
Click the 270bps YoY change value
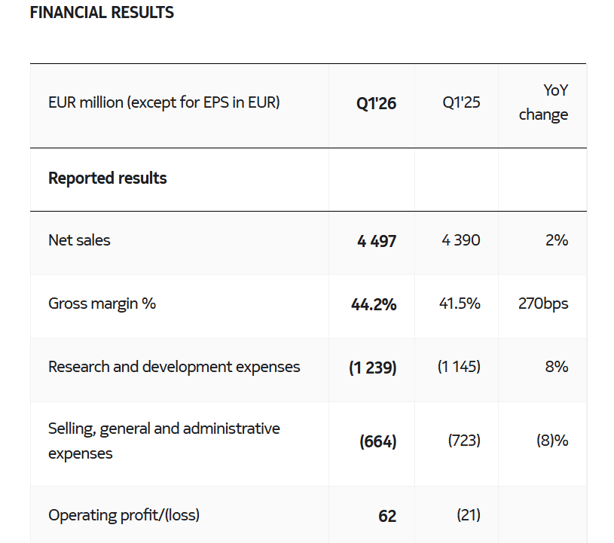coord(543,304)
